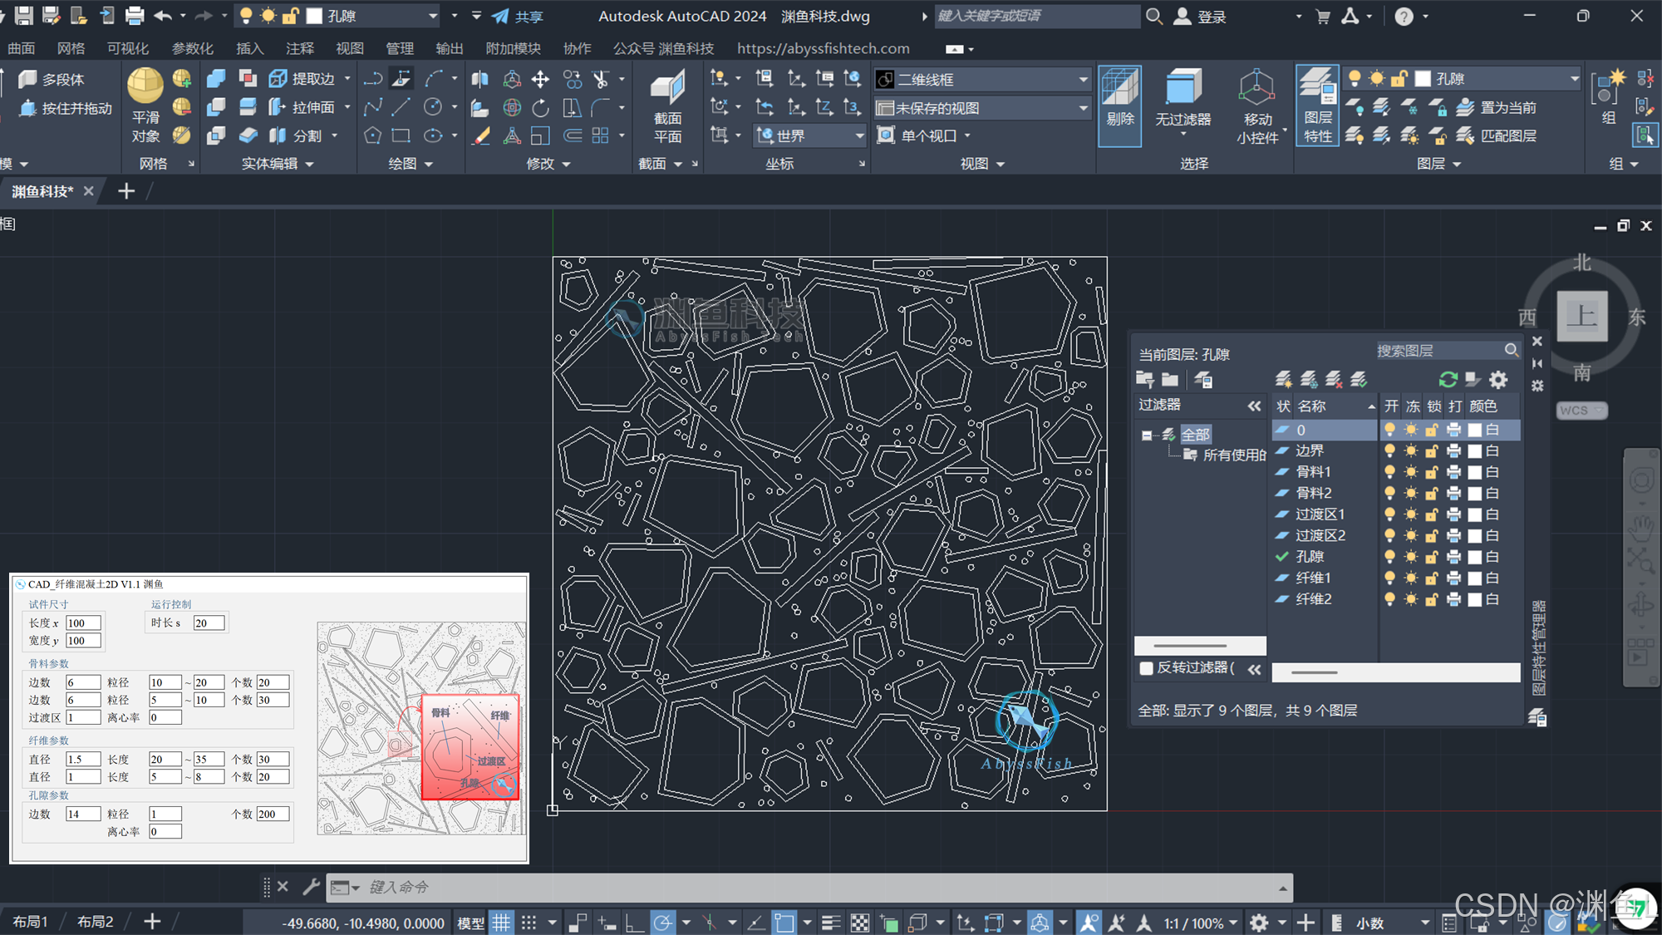Open layer panel settings gear

coord(1498,380)
